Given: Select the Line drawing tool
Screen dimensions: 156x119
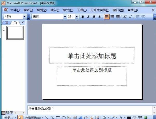Looking at the screenshot, I should (x=47, y=117).
